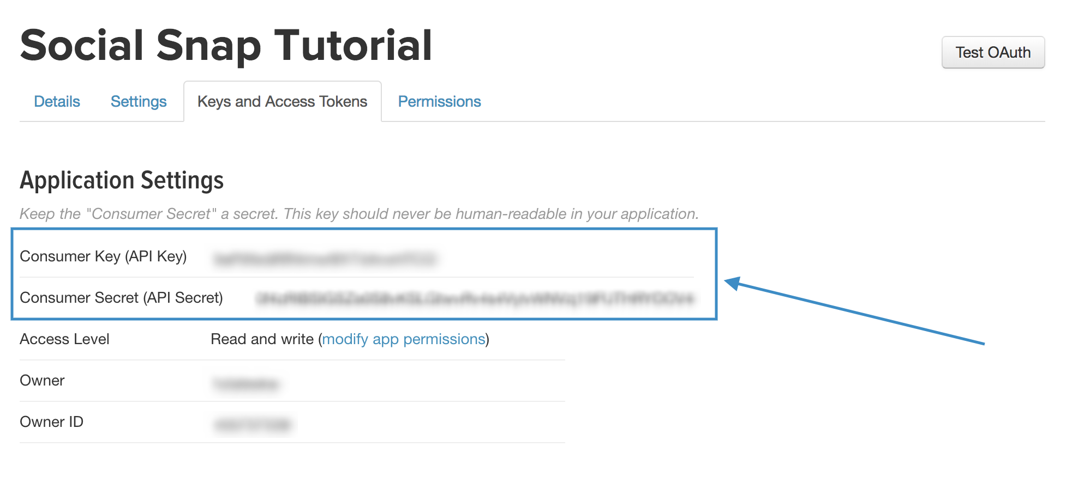
Task: Click the Access Level label
Action: coord(64,339)
